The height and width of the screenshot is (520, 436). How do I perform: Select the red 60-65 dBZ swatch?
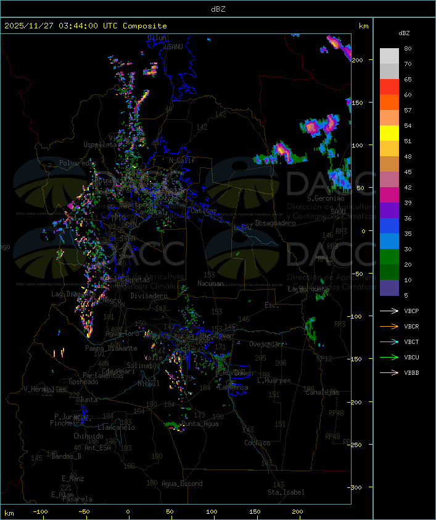point(389,87)
